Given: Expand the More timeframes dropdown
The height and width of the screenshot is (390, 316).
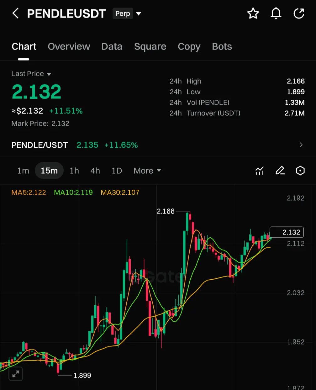Looking at the screenshot, I should pyautogui.click(x=147, y=171).
